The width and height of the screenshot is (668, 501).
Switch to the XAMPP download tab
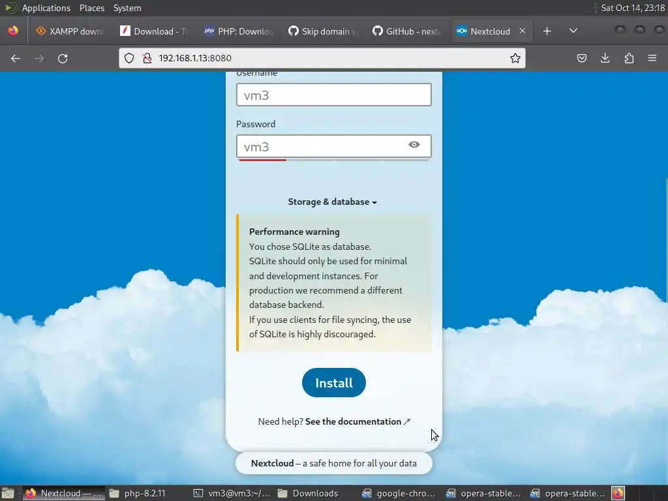[x=70, y=31]
